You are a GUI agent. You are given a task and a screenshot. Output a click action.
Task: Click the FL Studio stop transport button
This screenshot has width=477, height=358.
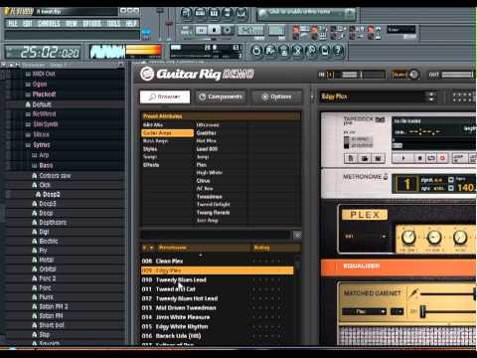[215, 31]
